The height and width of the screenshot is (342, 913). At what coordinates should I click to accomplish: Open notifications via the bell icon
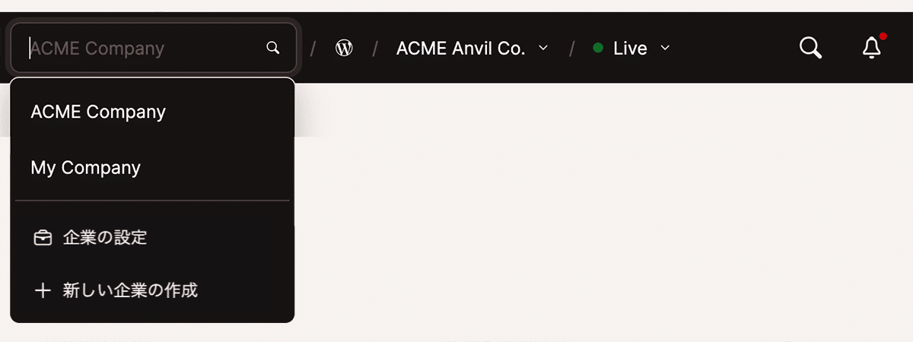(x=872, y=49)
